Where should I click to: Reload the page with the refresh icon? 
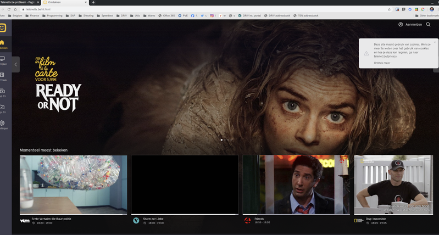(x=15, y=9)
